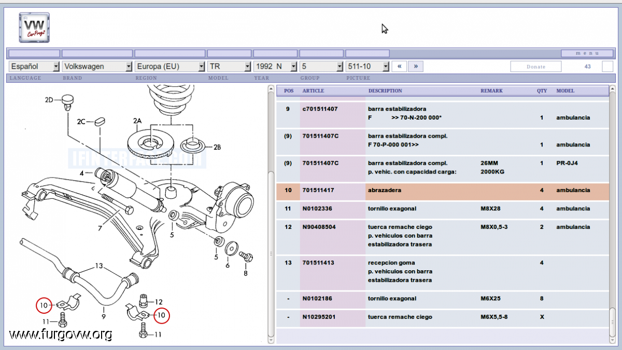This screenshot has height=350, width=622.
Task: Click part label 6 washer in diagram
Action: tap(227, 265)
